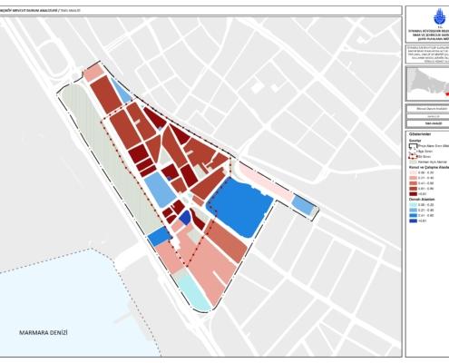Click the Istanbul locator inset map thumbnail
Viewport: 449px width, 363px height.
tap(427, 83)
